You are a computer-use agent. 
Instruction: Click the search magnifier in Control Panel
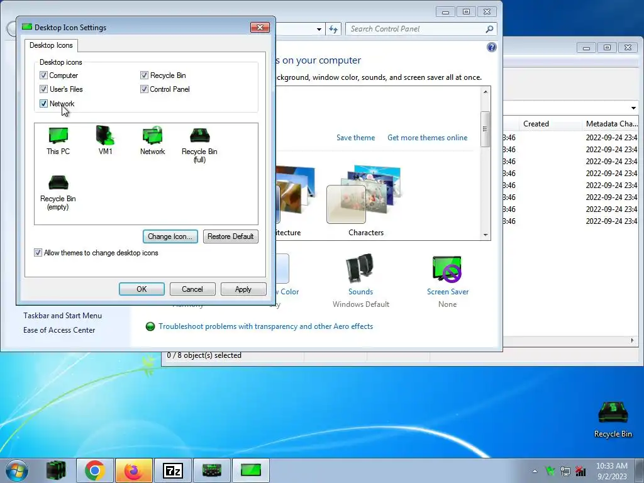tap(489, 29)
